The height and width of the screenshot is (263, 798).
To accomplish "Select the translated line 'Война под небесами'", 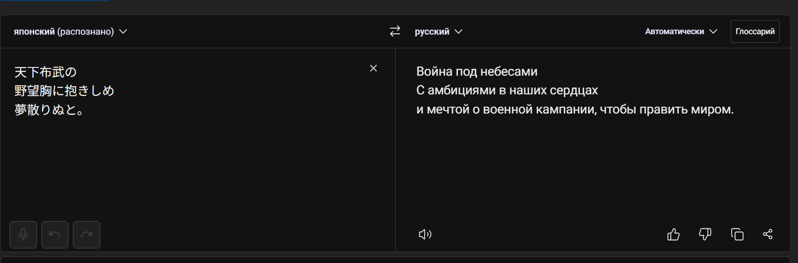I will tap(477, 72).
